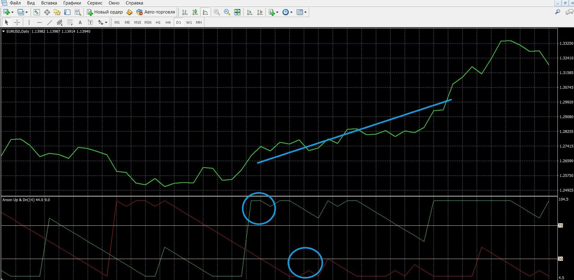The image size is (574, 280).
Task: Select the cursor arrow tool
Action: coord(7,22)
